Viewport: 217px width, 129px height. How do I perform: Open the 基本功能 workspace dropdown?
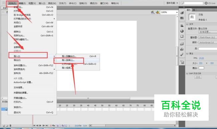[x=172, y=3]
